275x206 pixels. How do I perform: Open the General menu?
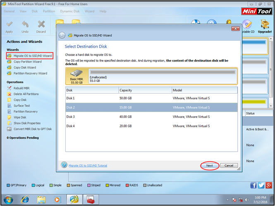[x=9, y=11]
